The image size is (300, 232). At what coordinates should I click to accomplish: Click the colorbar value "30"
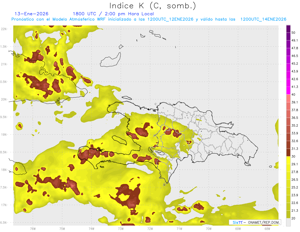(293, 156)
